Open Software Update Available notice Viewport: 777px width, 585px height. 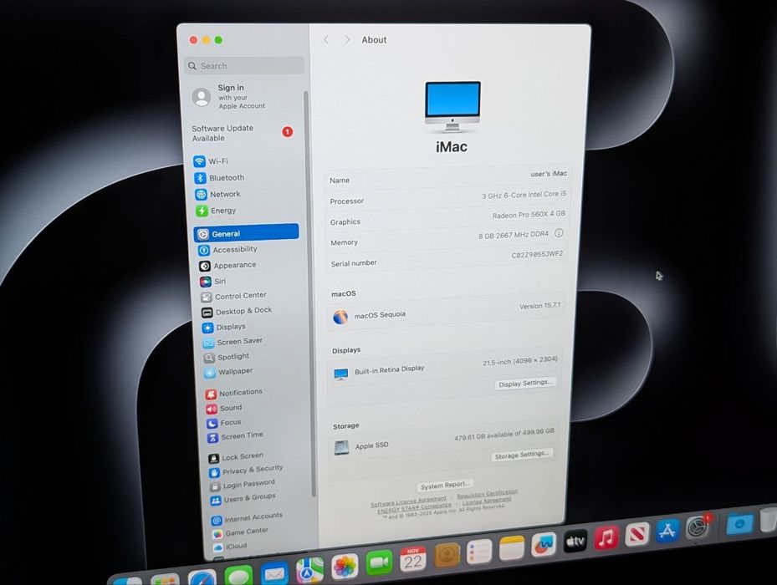click(243, 133)
